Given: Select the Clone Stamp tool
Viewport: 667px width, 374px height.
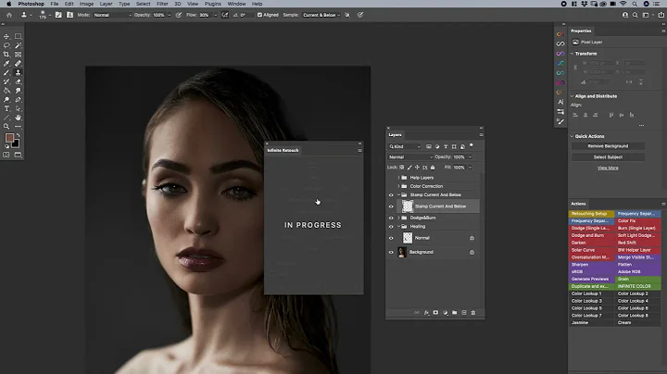Looking at the screenshot, I should point(18,73).
